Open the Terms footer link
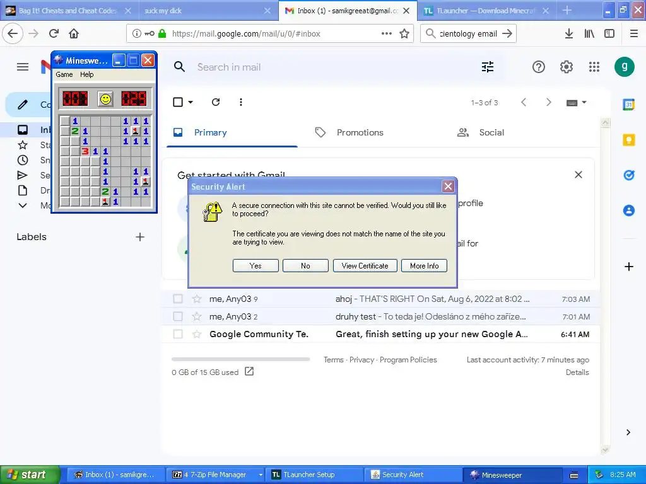This screenshot has width=646, height=484. [333, 360]
